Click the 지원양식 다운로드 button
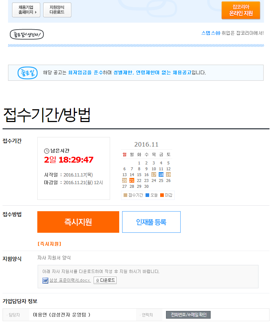279x323 pixels. tap(57, 10)
